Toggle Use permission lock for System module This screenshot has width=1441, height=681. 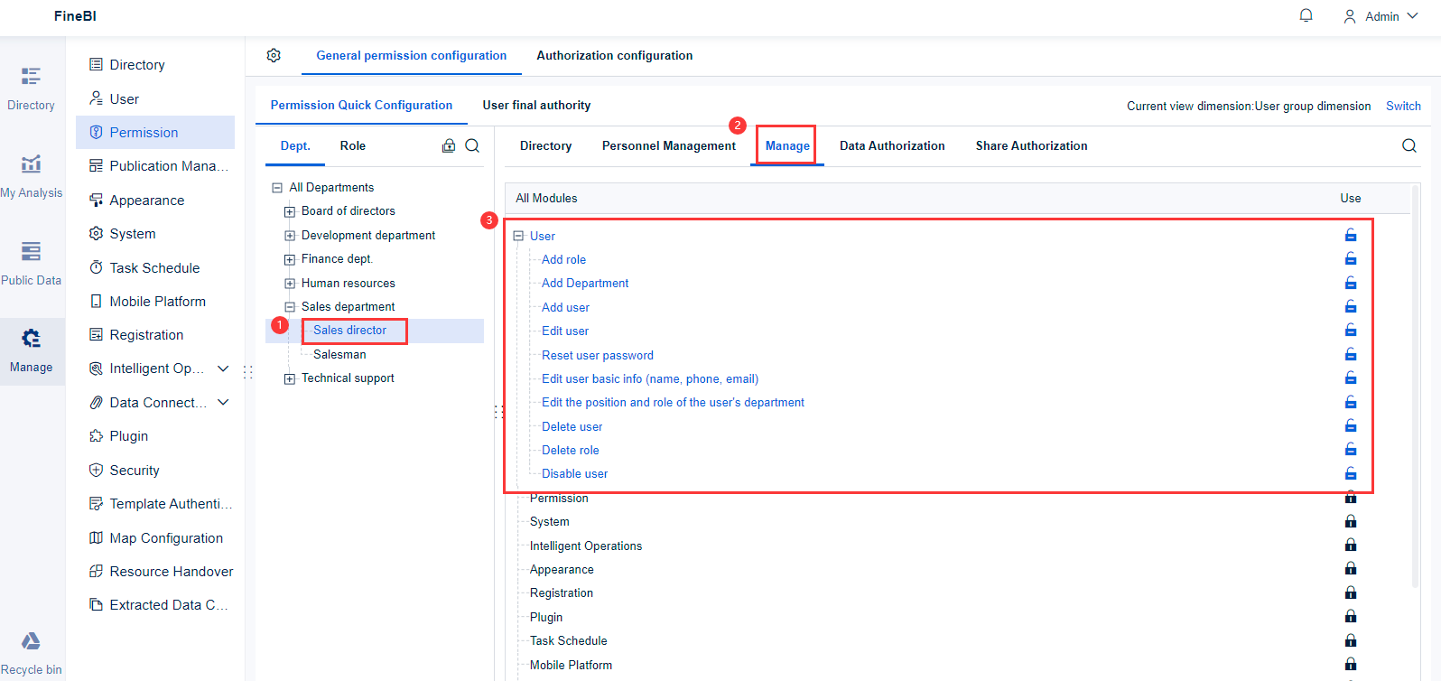tap(1351, 521)
